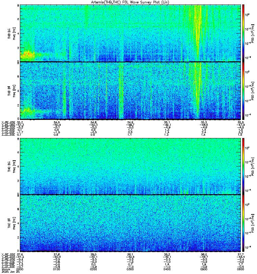
Task: Click the color bar beside the third spectrogram panel
Action: pyautogui.click(x=243, y=166)
